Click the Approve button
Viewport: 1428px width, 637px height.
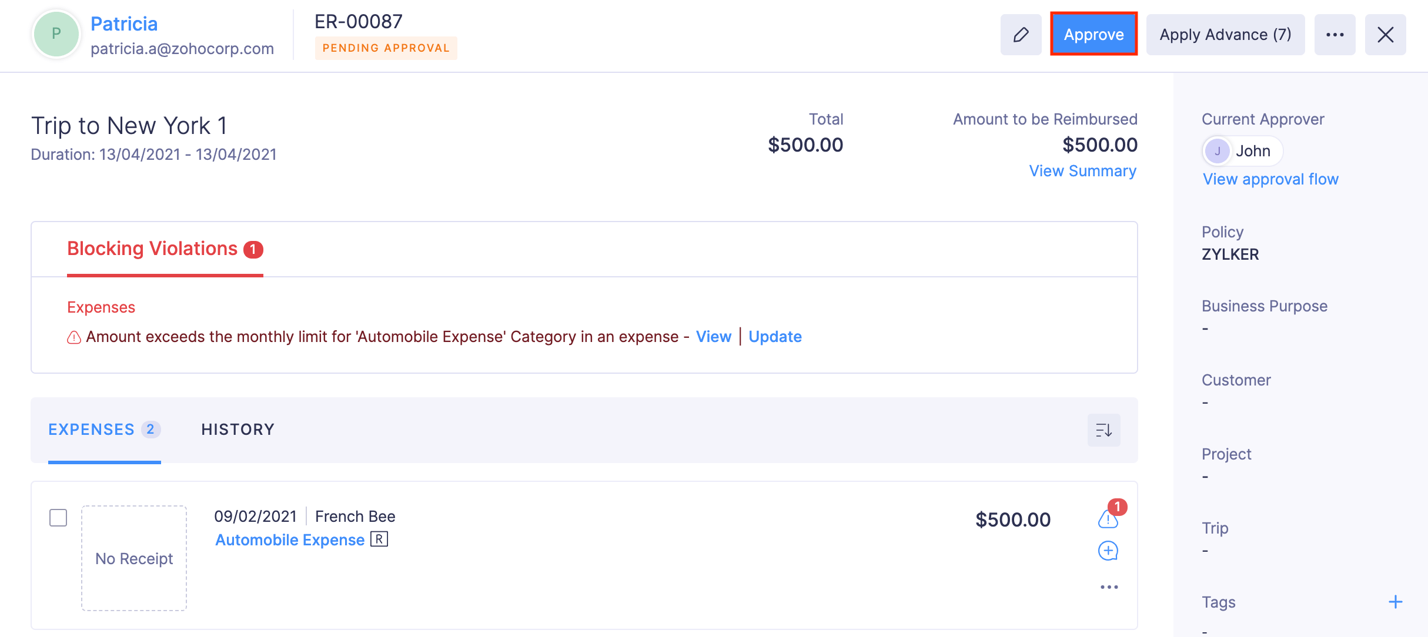click(x=1093, y=34)
